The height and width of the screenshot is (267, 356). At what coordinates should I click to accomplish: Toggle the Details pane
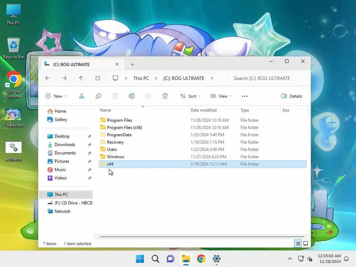[292, 96]
